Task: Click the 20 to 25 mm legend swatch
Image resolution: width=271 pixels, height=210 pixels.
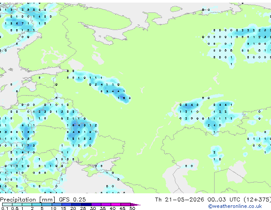Action: click(77, 204)
